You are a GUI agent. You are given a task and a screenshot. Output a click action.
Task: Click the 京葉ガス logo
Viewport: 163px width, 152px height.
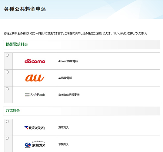tap(35, 144)
